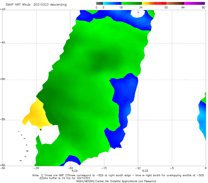Image resolution: width=208 pixels, height=183 pixels.
Task: Click the color bar label 5
Action: 103,7
